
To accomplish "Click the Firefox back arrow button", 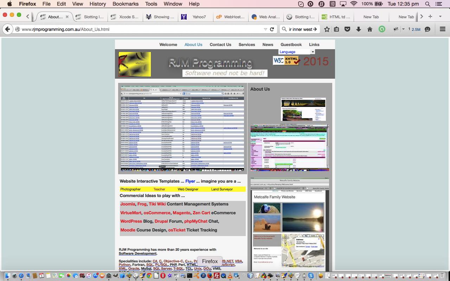I will click(x=8, y=29).
